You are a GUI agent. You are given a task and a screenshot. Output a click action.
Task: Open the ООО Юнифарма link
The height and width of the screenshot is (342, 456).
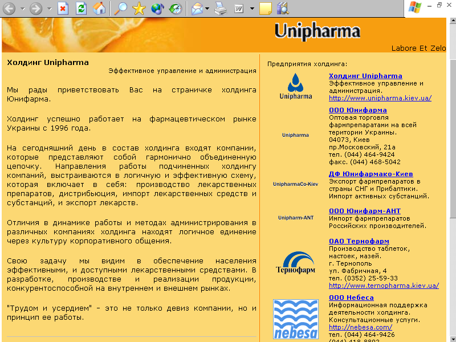coord(358,110)
